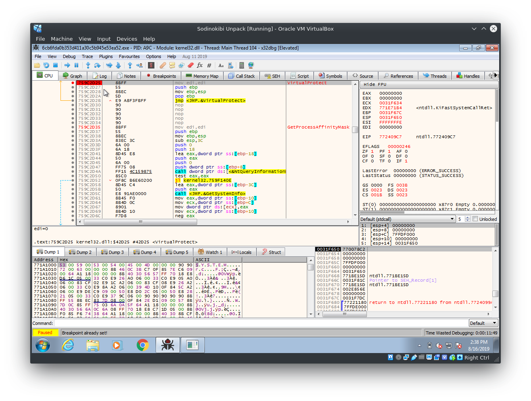Open Google Chrome from the taskbar

point(142,345)
